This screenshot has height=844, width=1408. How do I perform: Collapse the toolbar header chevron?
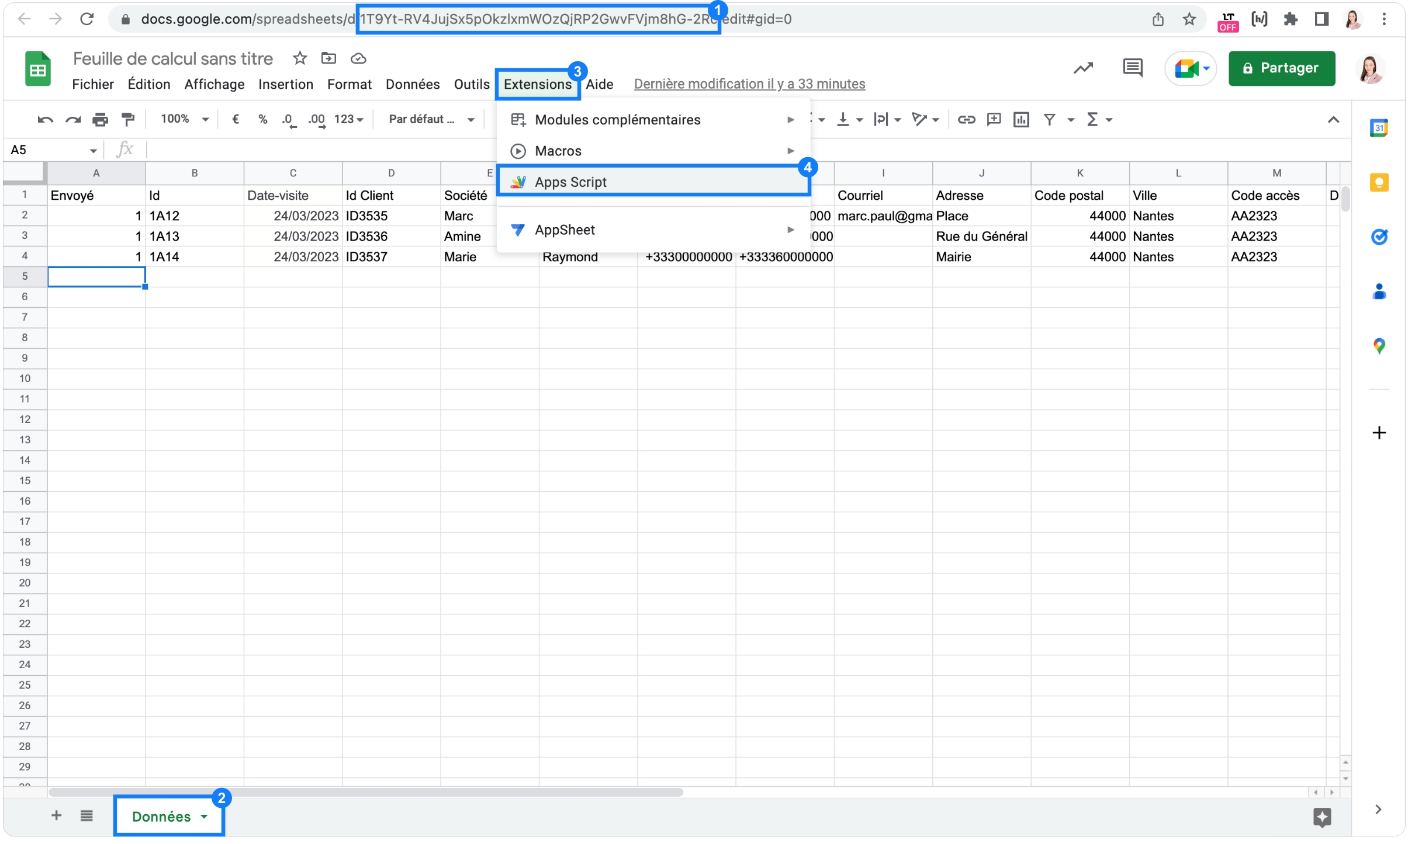pyautogui.click(x=1333, y=120)
